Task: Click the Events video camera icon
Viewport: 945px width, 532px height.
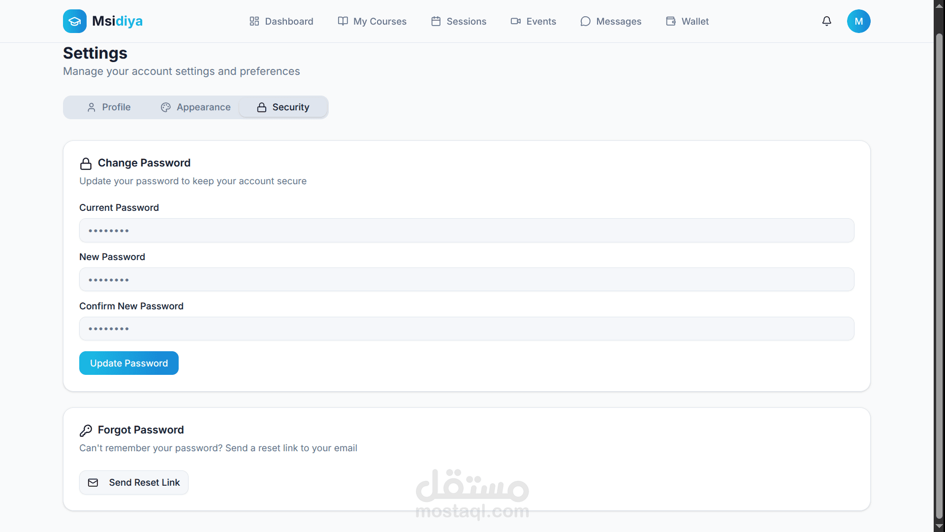Action: pyautogui.click(x=515, y=21)
